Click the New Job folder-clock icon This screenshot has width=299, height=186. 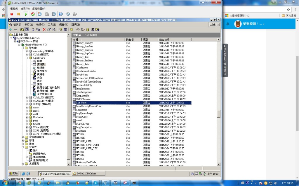(x=97, y=30)
